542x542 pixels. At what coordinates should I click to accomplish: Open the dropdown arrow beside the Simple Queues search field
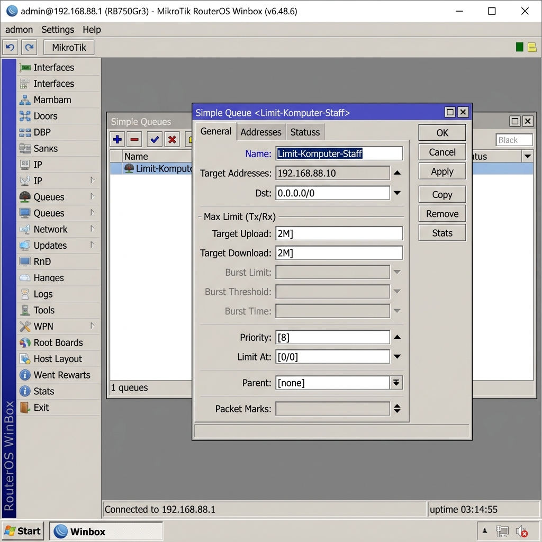528,156
